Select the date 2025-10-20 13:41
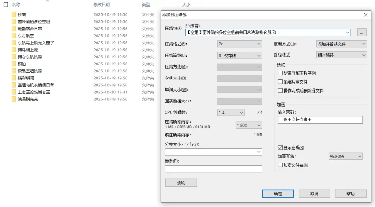 point(111,92)
